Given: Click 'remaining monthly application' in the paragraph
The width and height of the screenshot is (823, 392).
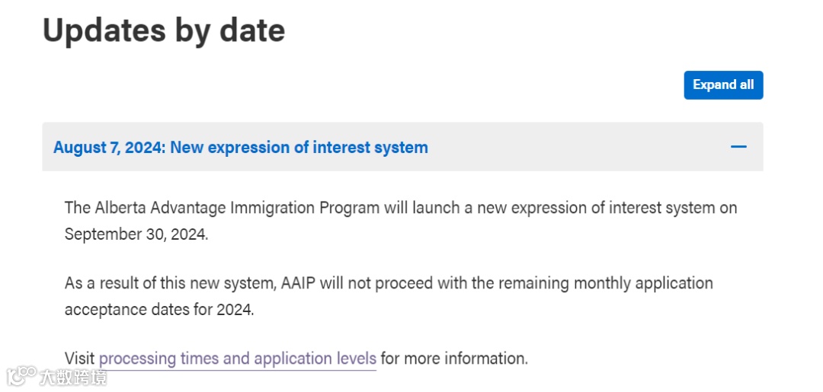Looking at the screenshot, I should 606,283.
